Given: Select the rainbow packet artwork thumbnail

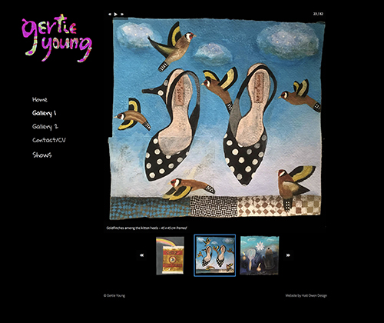Looking at the screenshot, I should pos(170,255).
